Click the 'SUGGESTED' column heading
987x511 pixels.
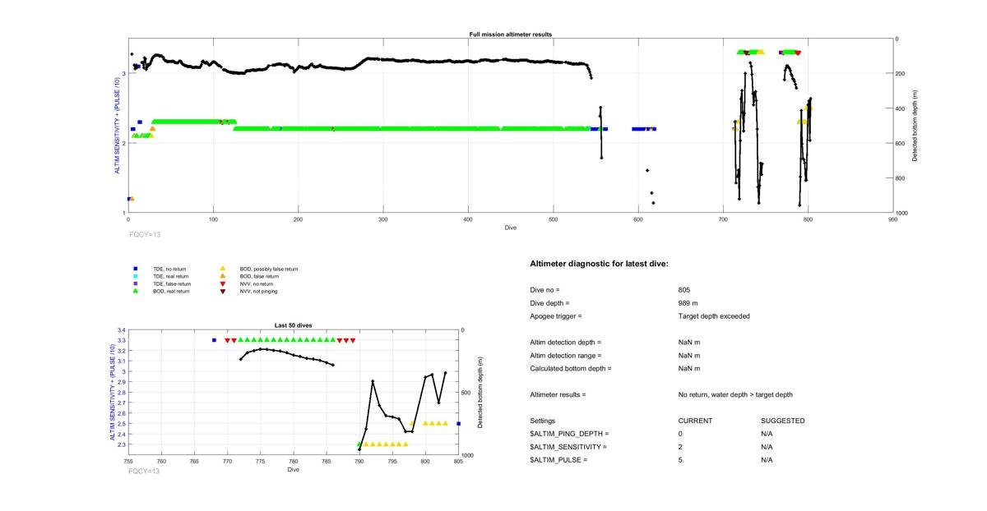pos(783,421)
